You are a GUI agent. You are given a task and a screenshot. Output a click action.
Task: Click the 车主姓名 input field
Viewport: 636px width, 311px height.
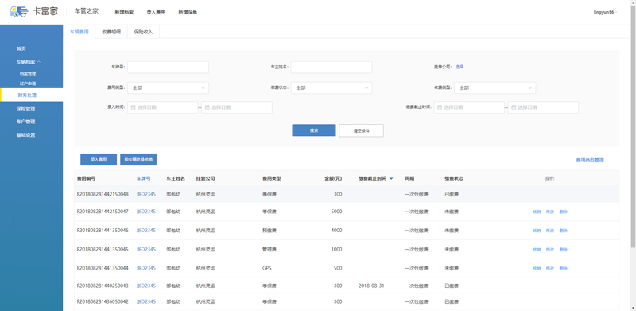point(332,67)
